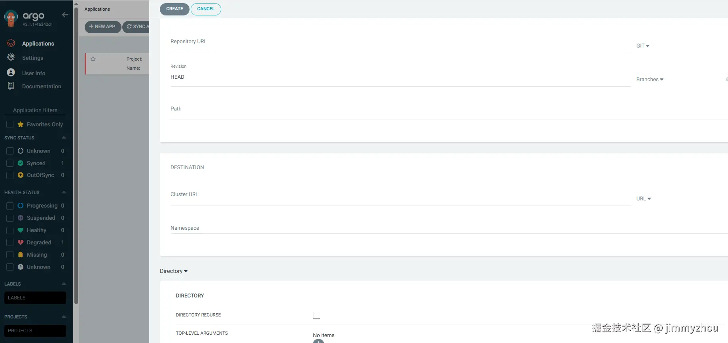
Task: Open the cluster URL type dropdown
Action: 644,198
